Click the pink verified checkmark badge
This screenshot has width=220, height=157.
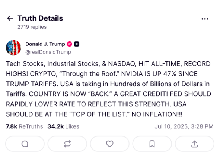(x=69, y=44)
